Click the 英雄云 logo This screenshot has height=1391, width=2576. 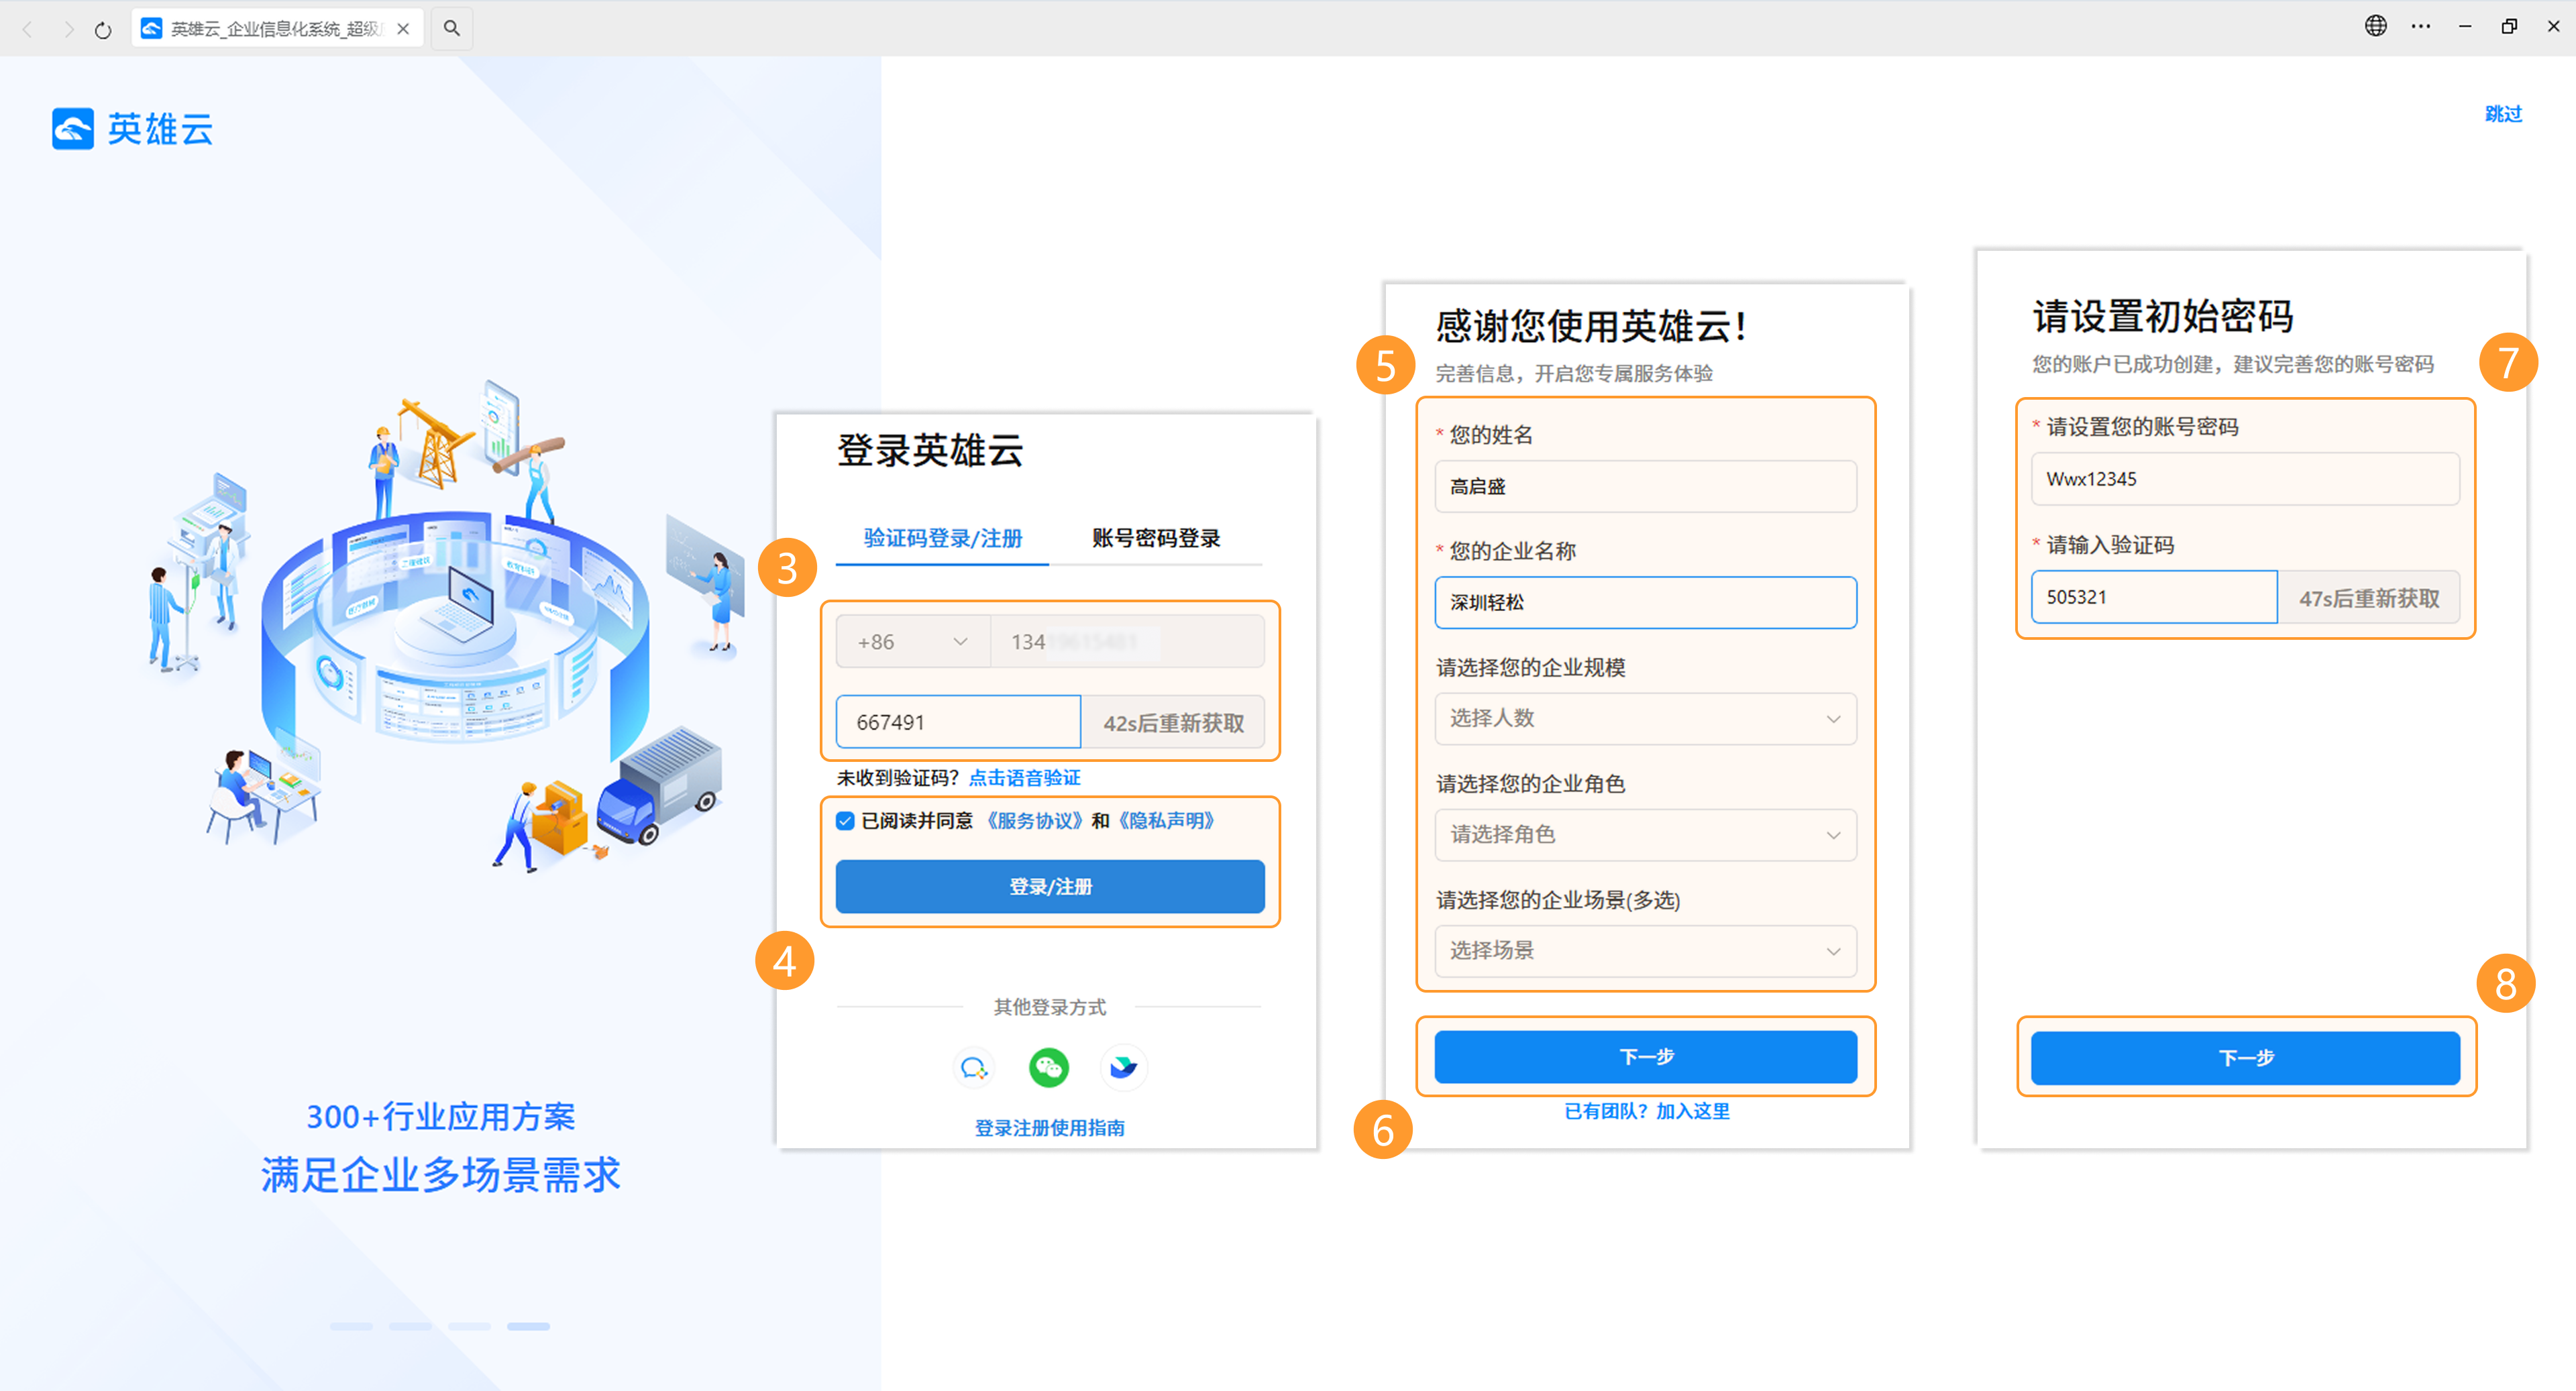pyautogui.click(x=133, y=129)
